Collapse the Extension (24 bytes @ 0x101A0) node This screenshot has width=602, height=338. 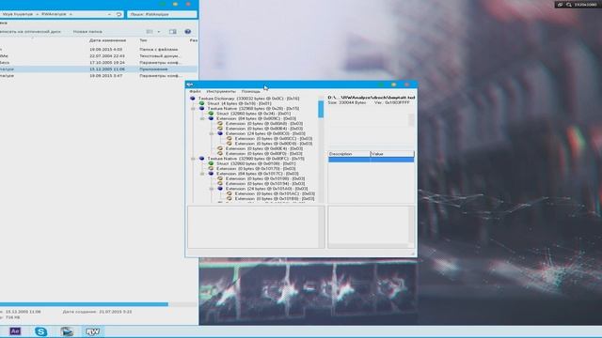[212, 189]
